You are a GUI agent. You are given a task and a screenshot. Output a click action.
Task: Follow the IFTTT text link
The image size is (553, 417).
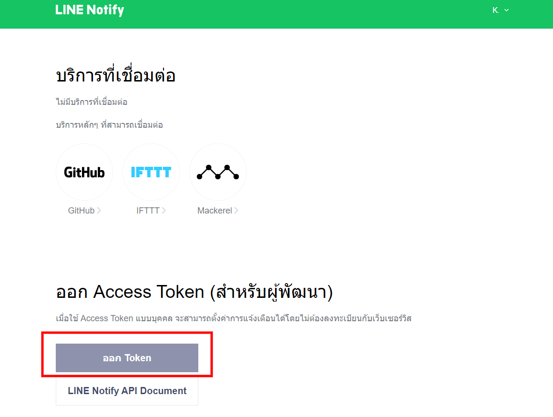148,211
